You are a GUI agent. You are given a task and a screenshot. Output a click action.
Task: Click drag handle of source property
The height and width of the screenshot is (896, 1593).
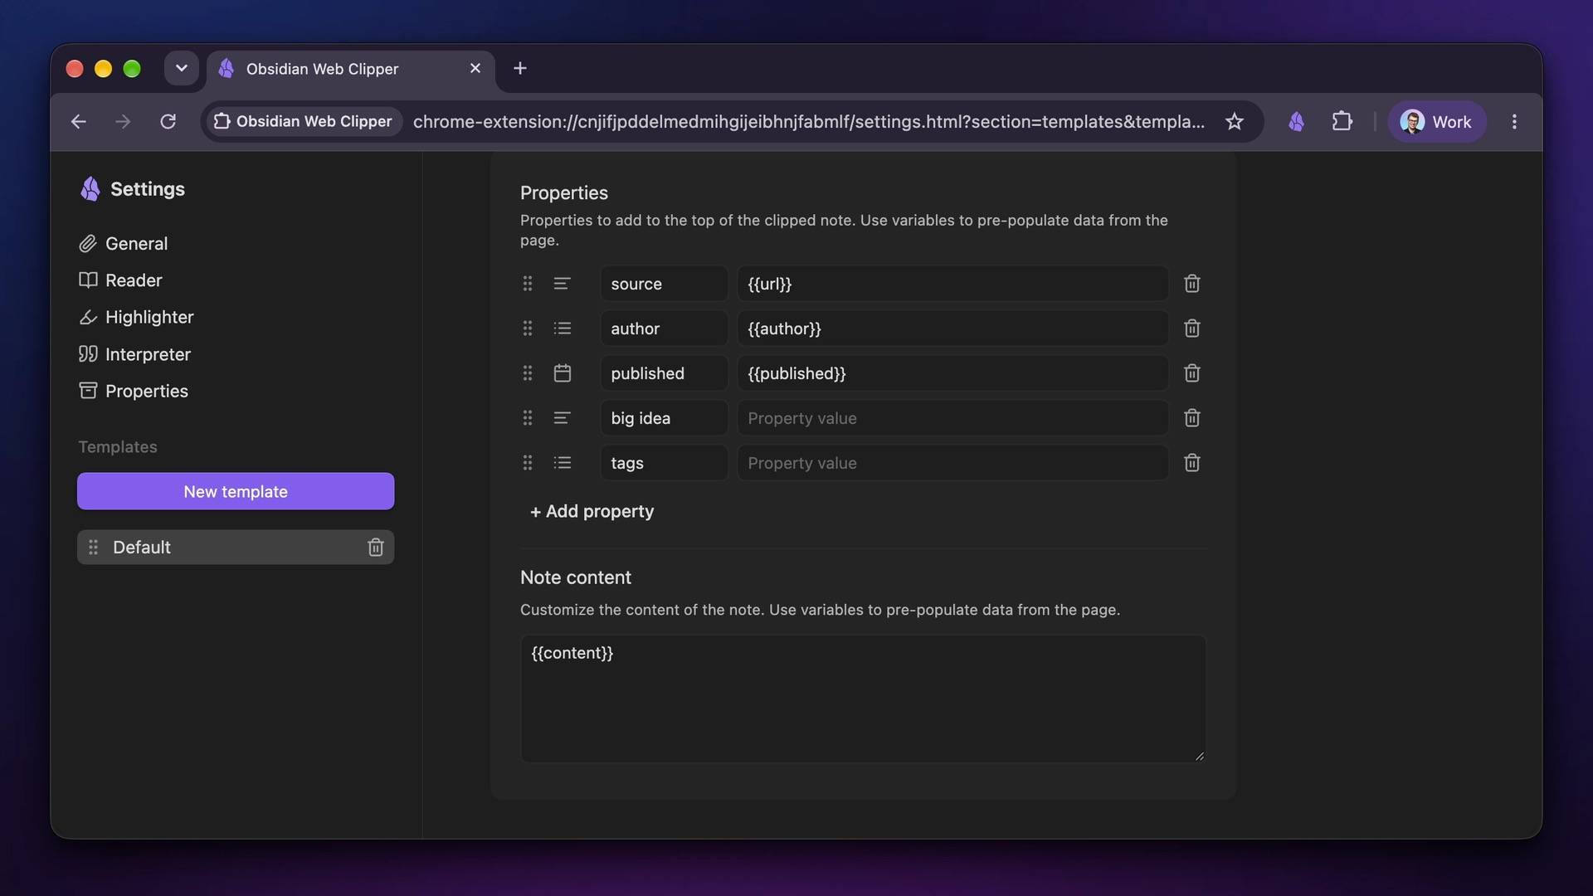point(528,284)
